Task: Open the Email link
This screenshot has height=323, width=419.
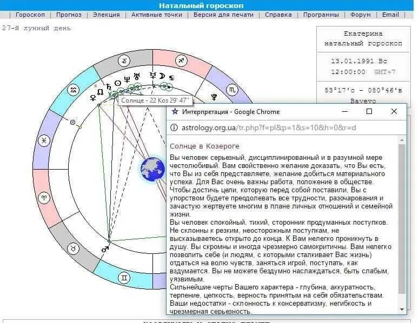Action: [390, 15]
